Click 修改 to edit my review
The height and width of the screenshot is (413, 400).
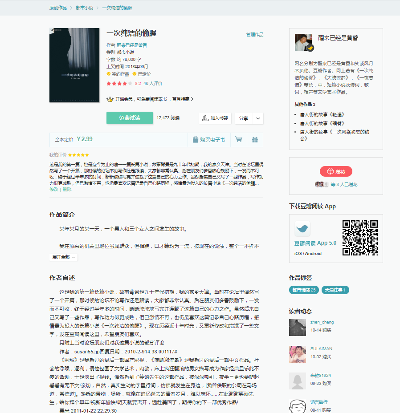pos(54,190)
